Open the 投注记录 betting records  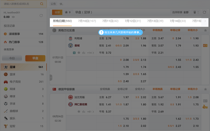(x=9, y=26)
